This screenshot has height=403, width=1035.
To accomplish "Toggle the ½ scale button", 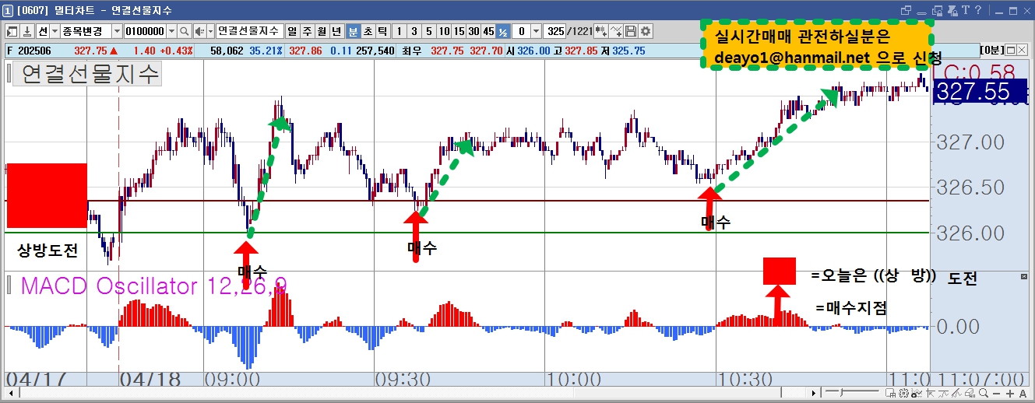I will tap(502, 31).
